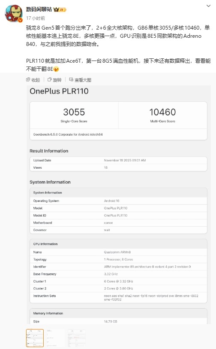216x349 pixels.
Task: Click the Instruction Sets value text
Action: coord(151,297)
